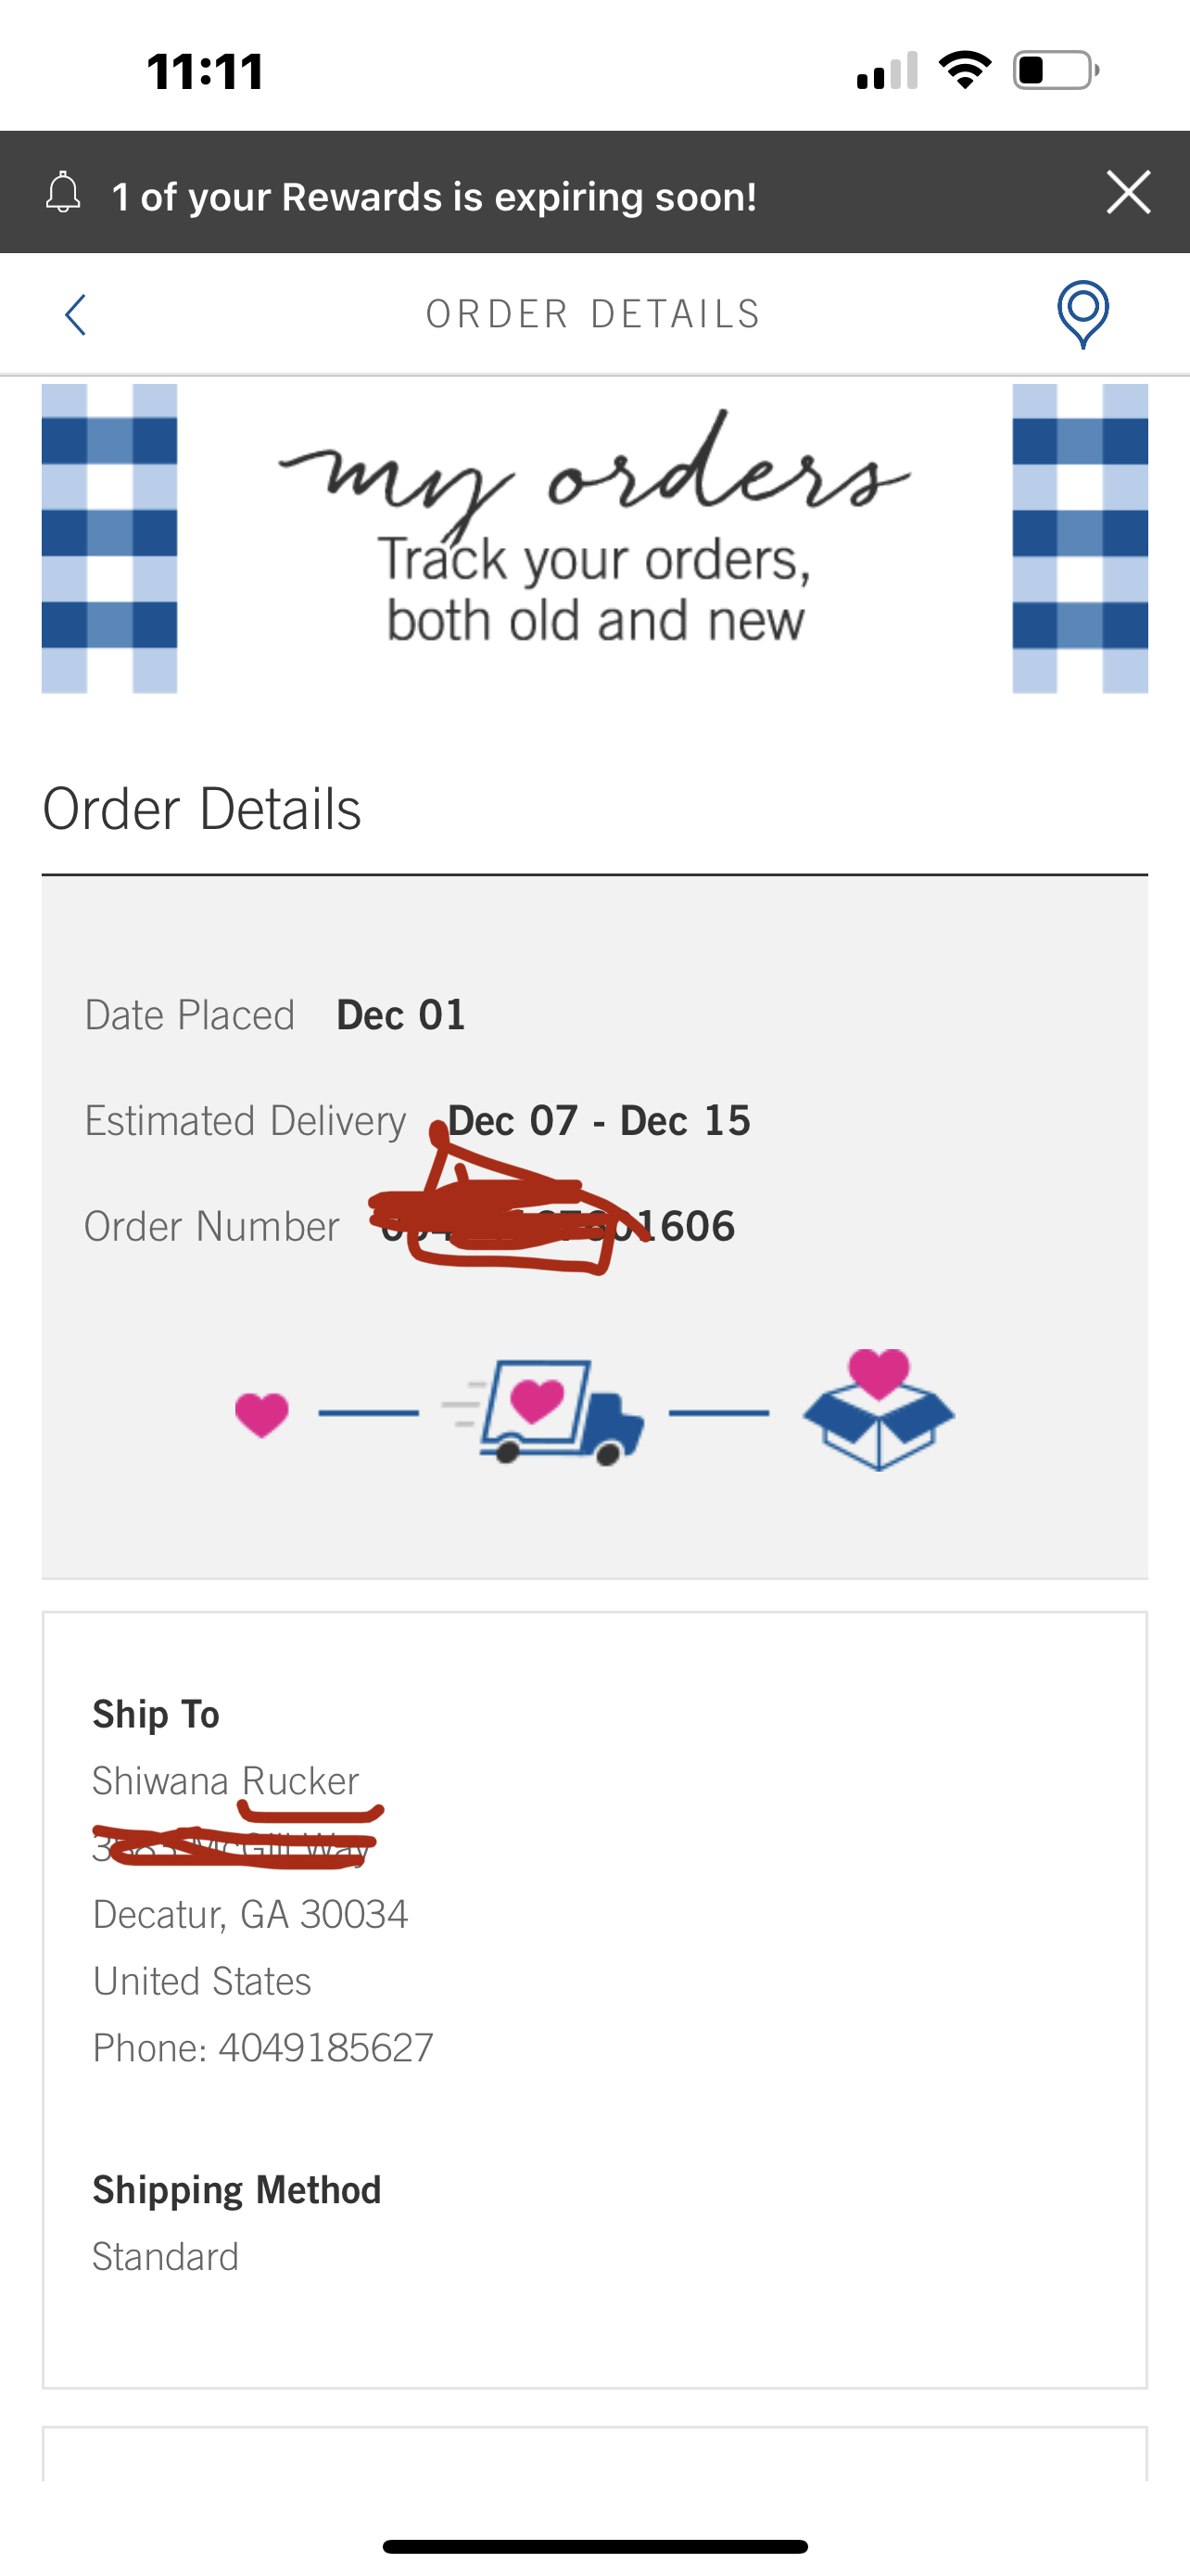Tap the back chevron arrow
1190x2576 pixels.
76,315
